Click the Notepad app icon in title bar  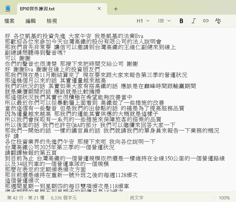pyautogui.click(x=8, y=9)
